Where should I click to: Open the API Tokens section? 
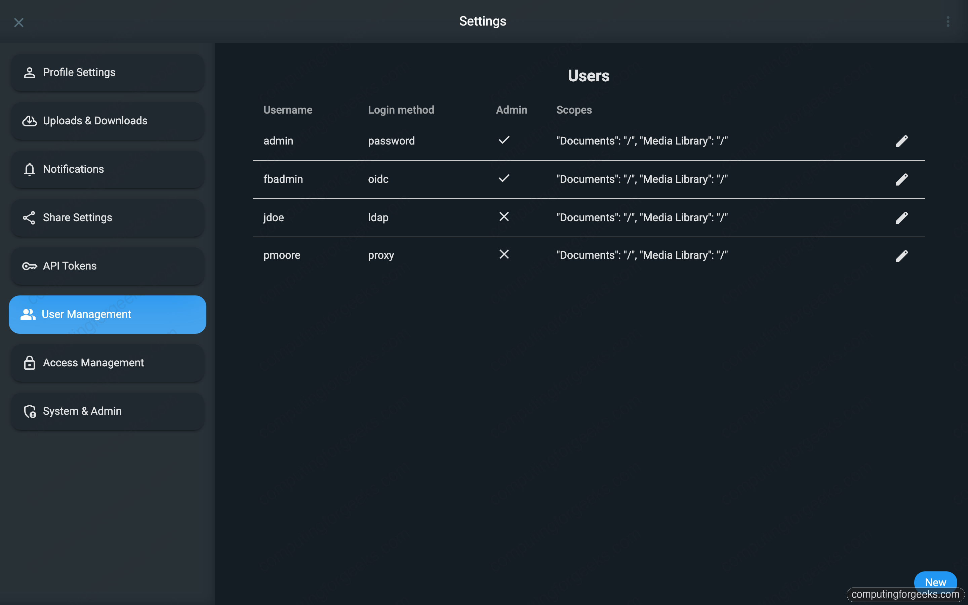point(108,266)
